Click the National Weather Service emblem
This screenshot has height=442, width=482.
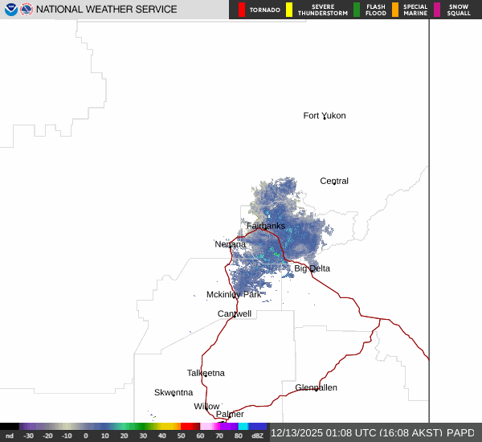tap(27, 10)
